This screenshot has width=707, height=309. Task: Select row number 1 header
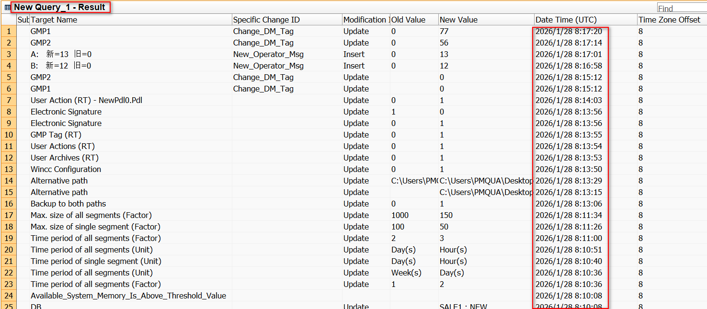tap(8, 31)
